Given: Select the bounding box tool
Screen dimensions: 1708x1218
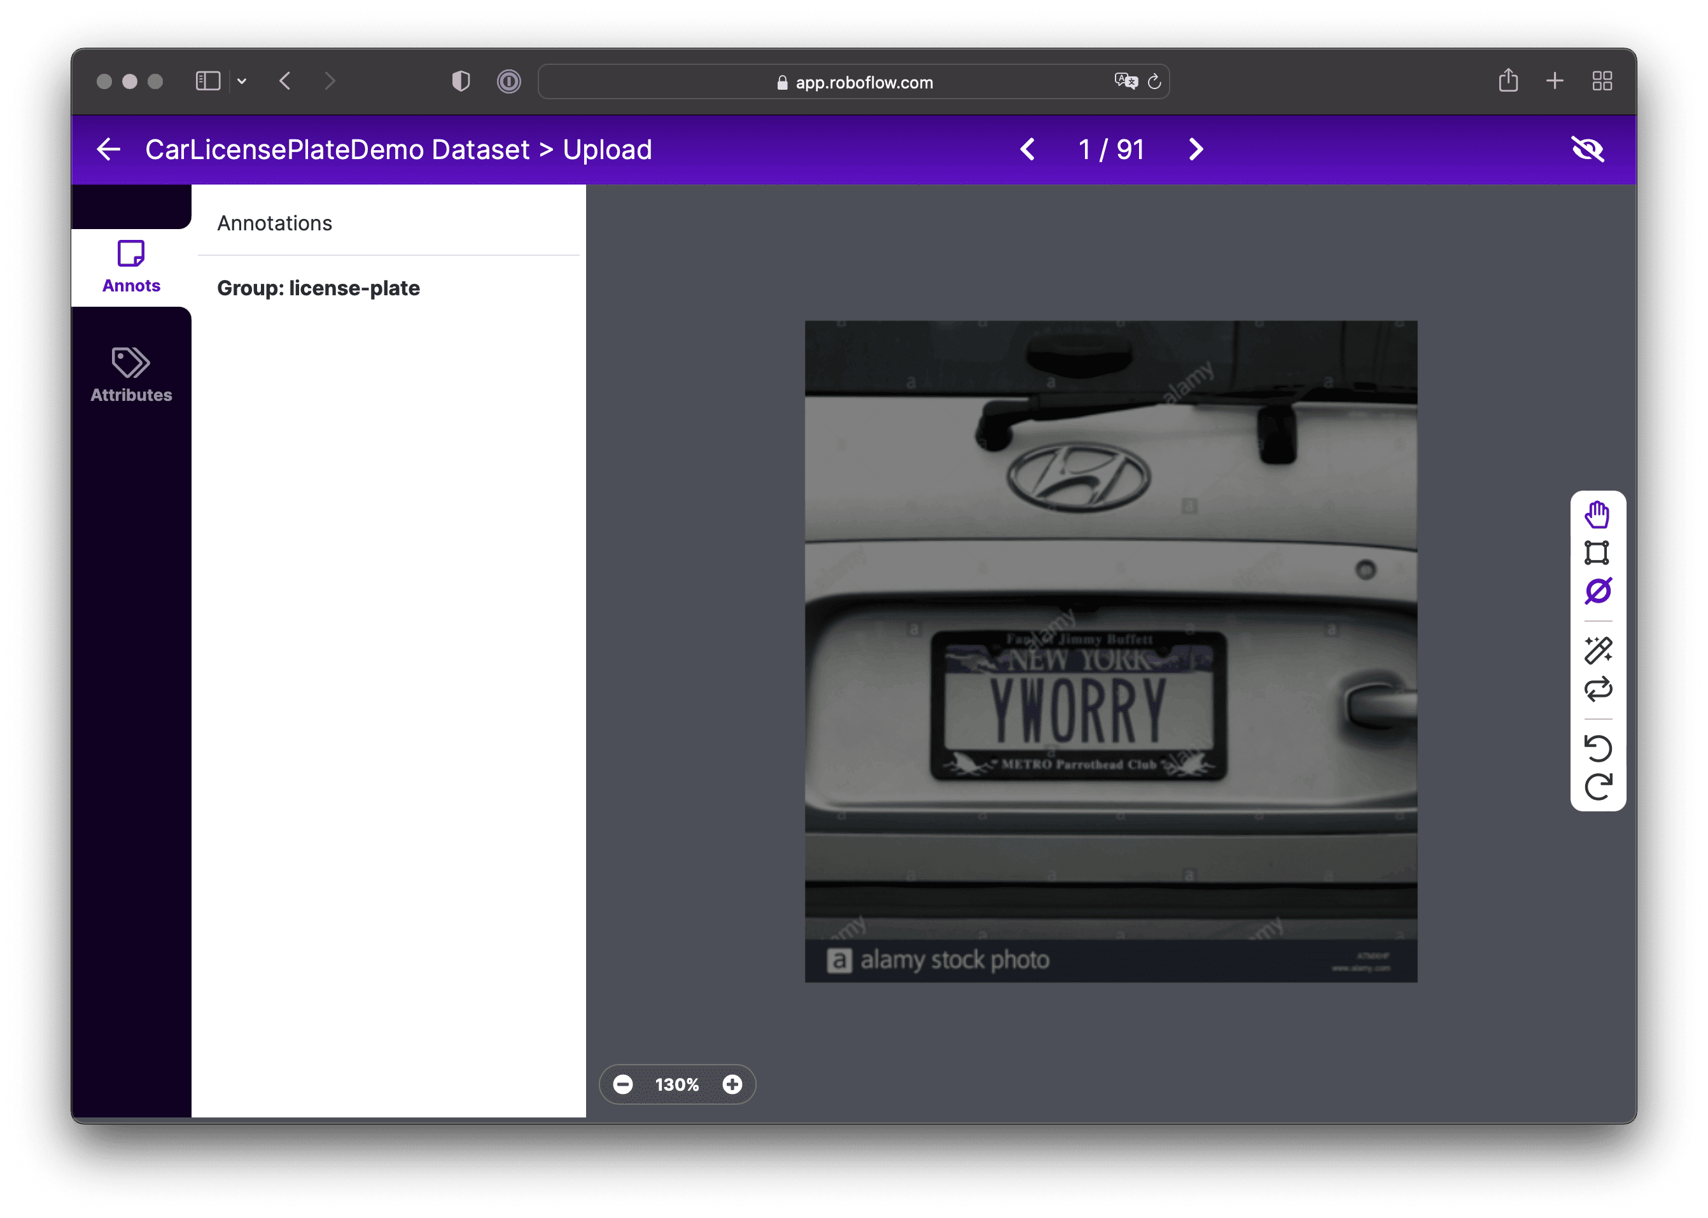Looking at the screenshot, I should pyautogui.click(x=1597, y=553).
